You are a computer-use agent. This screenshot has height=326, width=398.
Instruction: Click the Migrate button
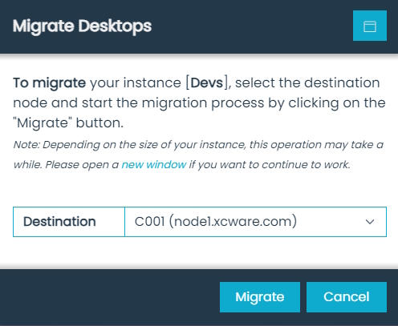[260, 297]
